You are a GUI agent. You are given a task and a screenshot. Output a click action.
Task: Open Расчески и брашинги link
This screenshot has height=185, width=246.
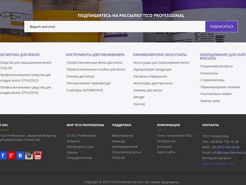(150, 76)
